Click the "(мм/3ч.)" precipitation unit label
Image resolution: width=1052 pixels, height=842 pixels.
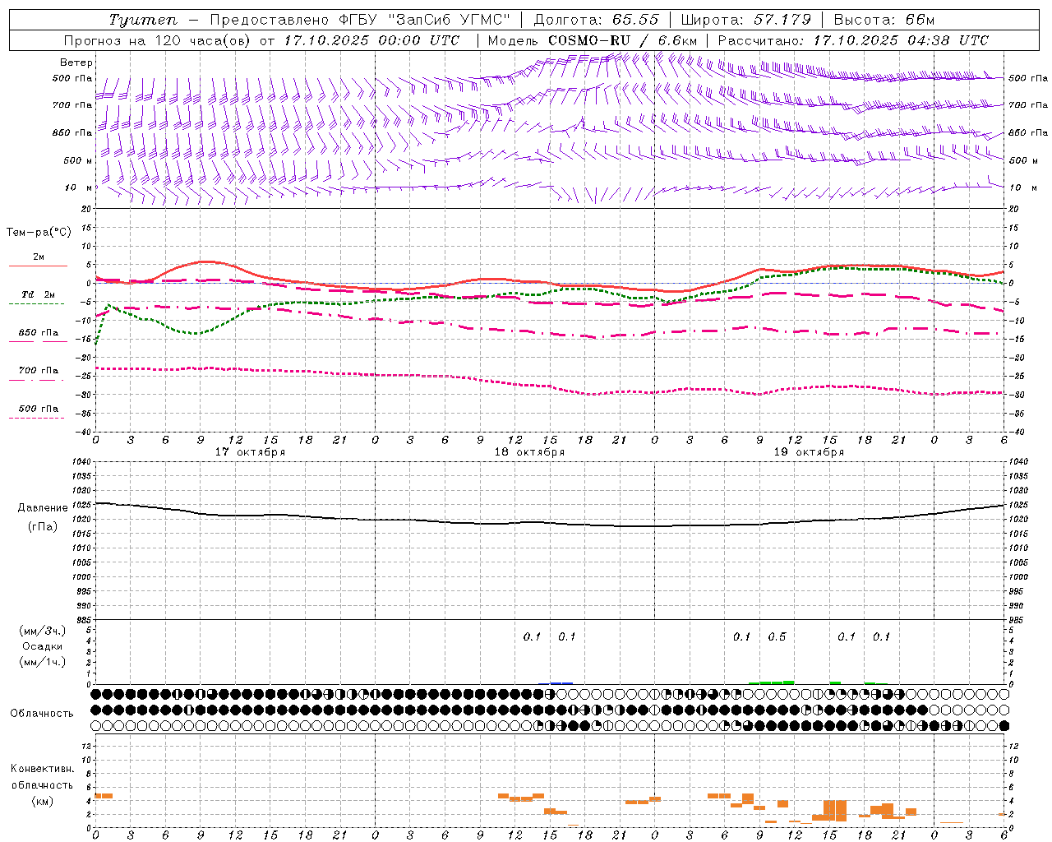pos(43,631)
